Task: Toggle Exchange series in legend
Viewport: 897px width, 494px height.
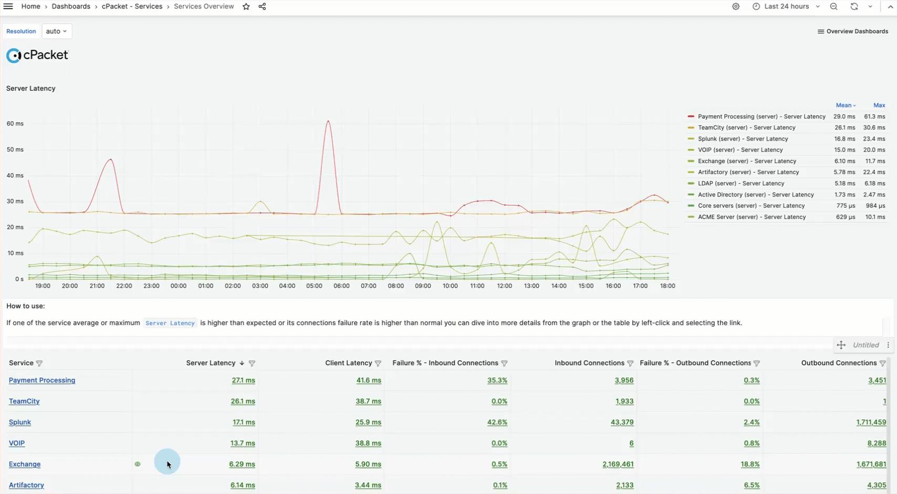Action: click(747, 161)
